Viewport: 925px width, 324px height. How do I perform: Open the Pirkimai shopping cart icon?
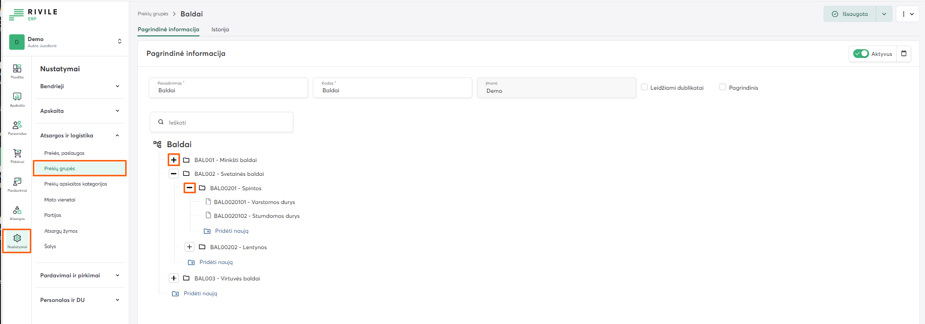[17, 155]
